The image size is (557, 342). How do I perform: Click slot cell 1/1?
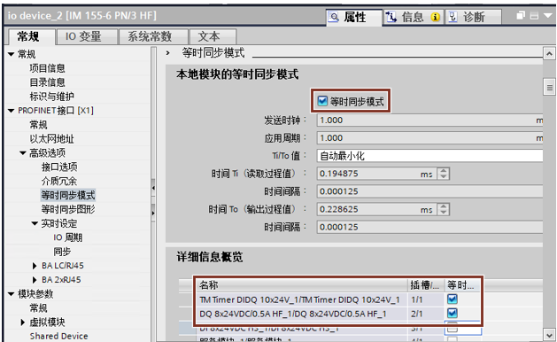[x=426, y=299]
